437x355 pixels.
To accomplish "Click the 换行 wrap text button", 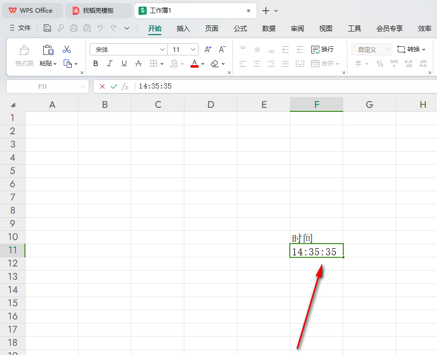I will (x=322, y=49).
